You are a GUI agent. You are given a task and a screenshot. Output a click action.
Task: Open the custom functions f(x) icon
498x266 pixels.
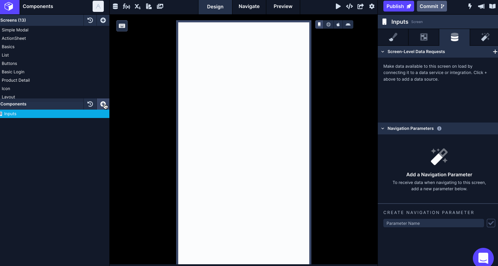[x=127, y=6]
